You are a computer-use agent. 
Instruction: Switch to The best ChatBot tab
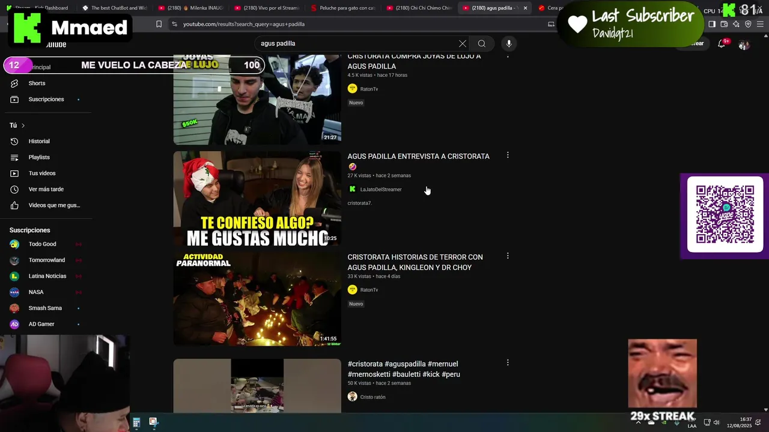(114, 8)
